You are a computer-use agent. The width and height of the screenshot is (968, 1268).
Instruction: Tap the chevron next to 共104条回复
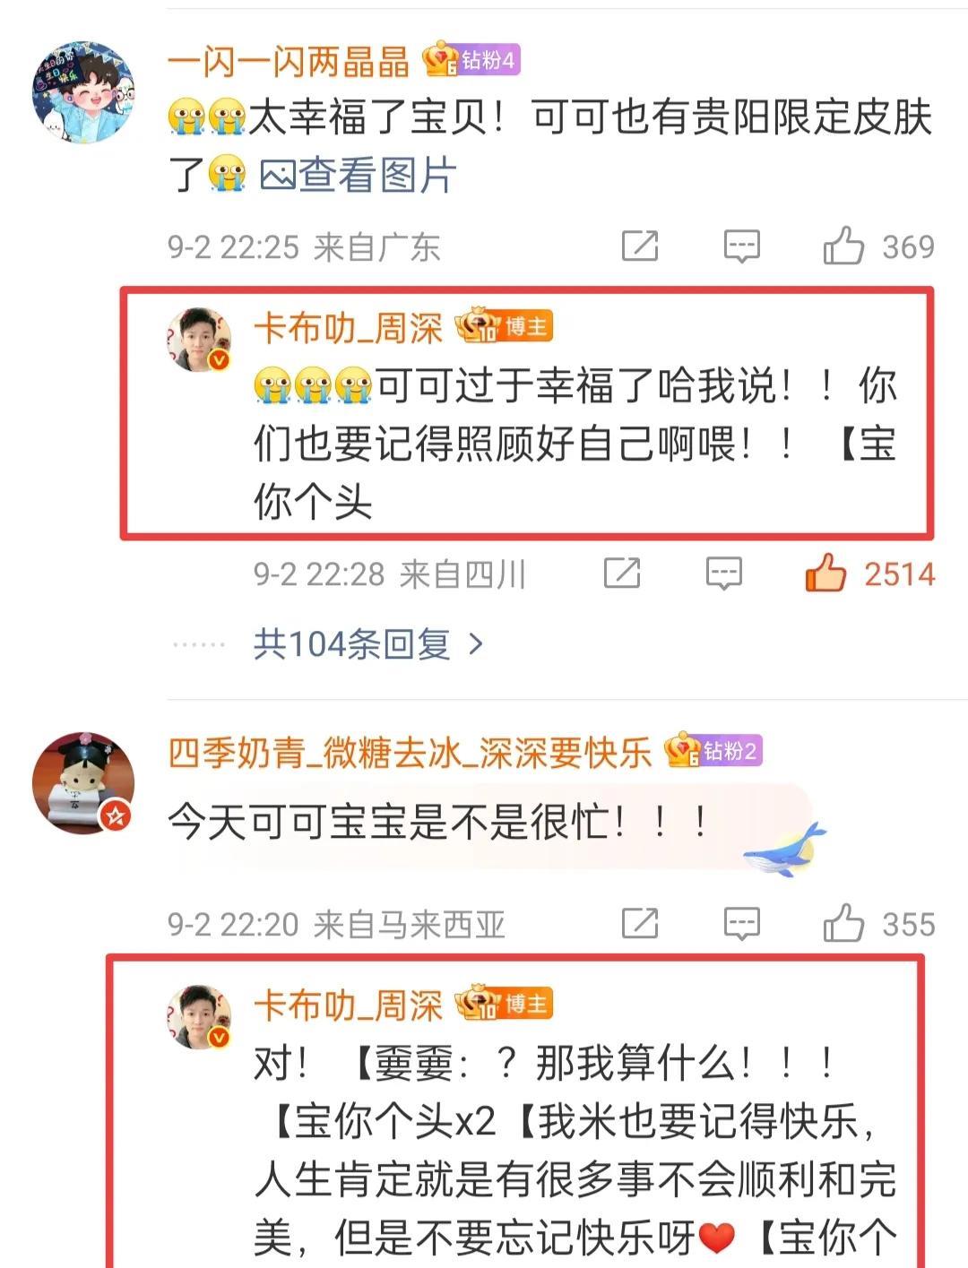pyautogui.click(x=476, y=643)
